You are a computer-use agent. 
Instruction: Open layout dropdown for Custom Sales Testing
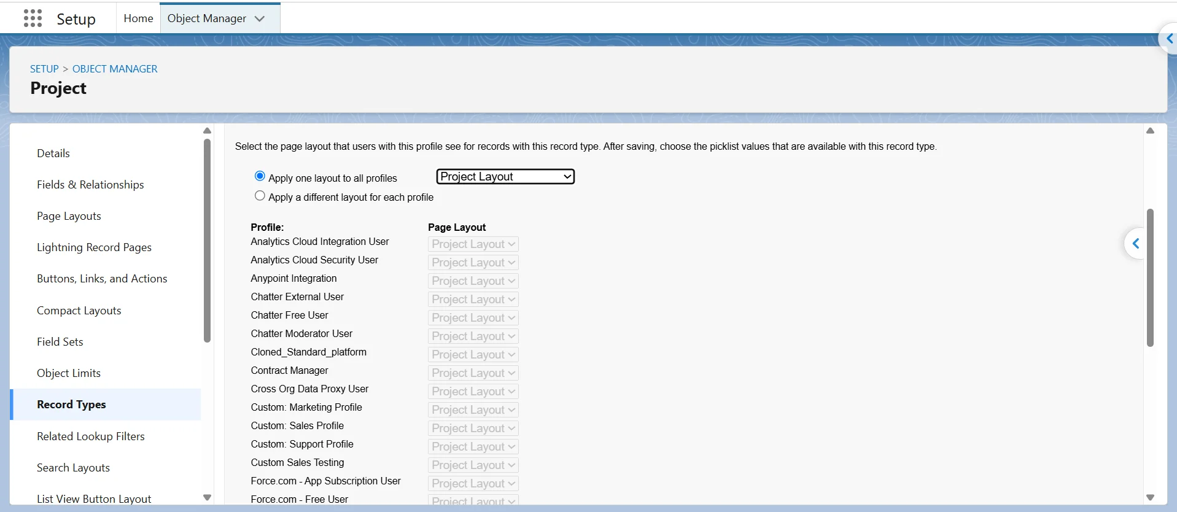click(x=473, y=465)
